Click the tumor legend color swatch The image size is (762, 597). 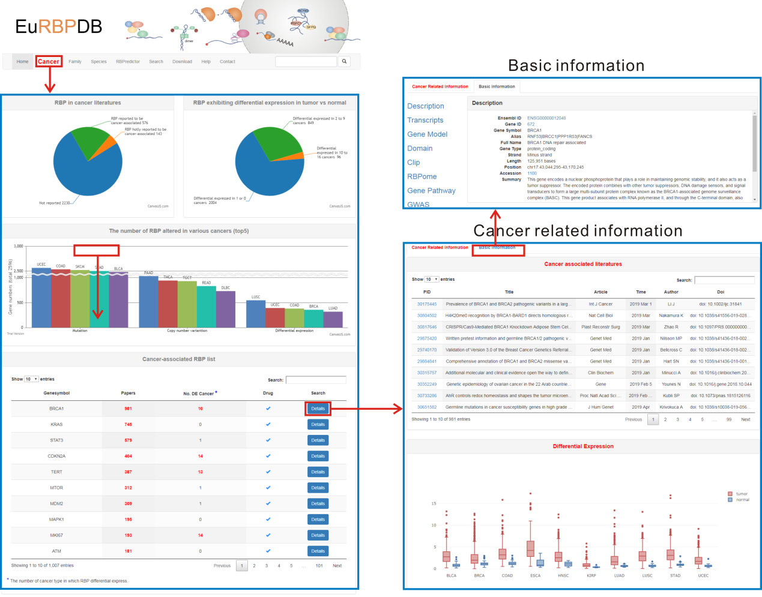point(730,494)
